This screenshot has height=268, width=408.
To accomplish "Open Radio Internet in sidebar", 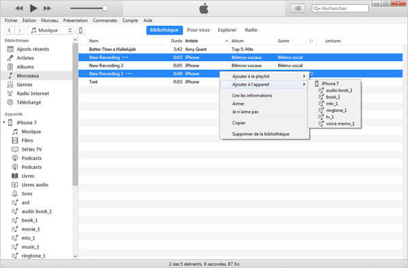I will pos(33,93).
